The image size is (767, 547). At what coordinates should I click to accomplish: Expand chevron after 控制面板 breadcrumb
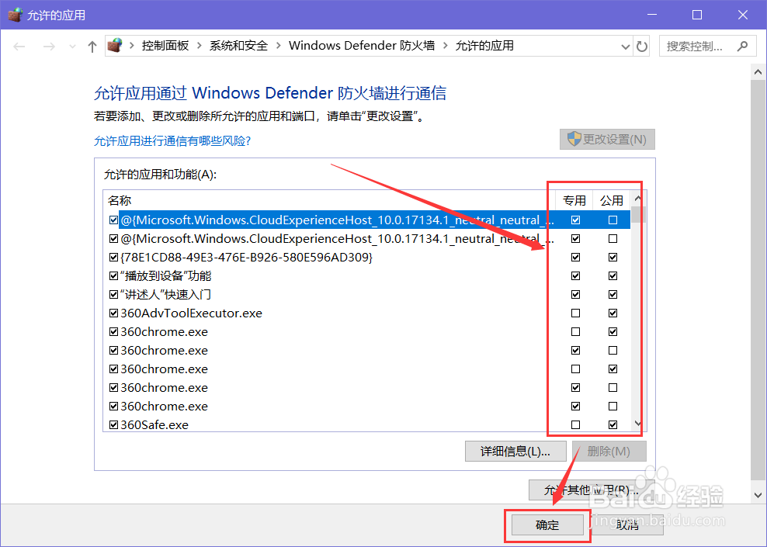tap(199, 46)
